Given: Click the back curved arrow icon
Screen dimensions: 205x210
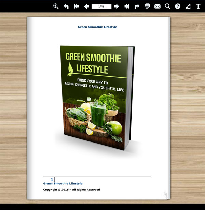Looking at the screenshot, I should [66, 6].
